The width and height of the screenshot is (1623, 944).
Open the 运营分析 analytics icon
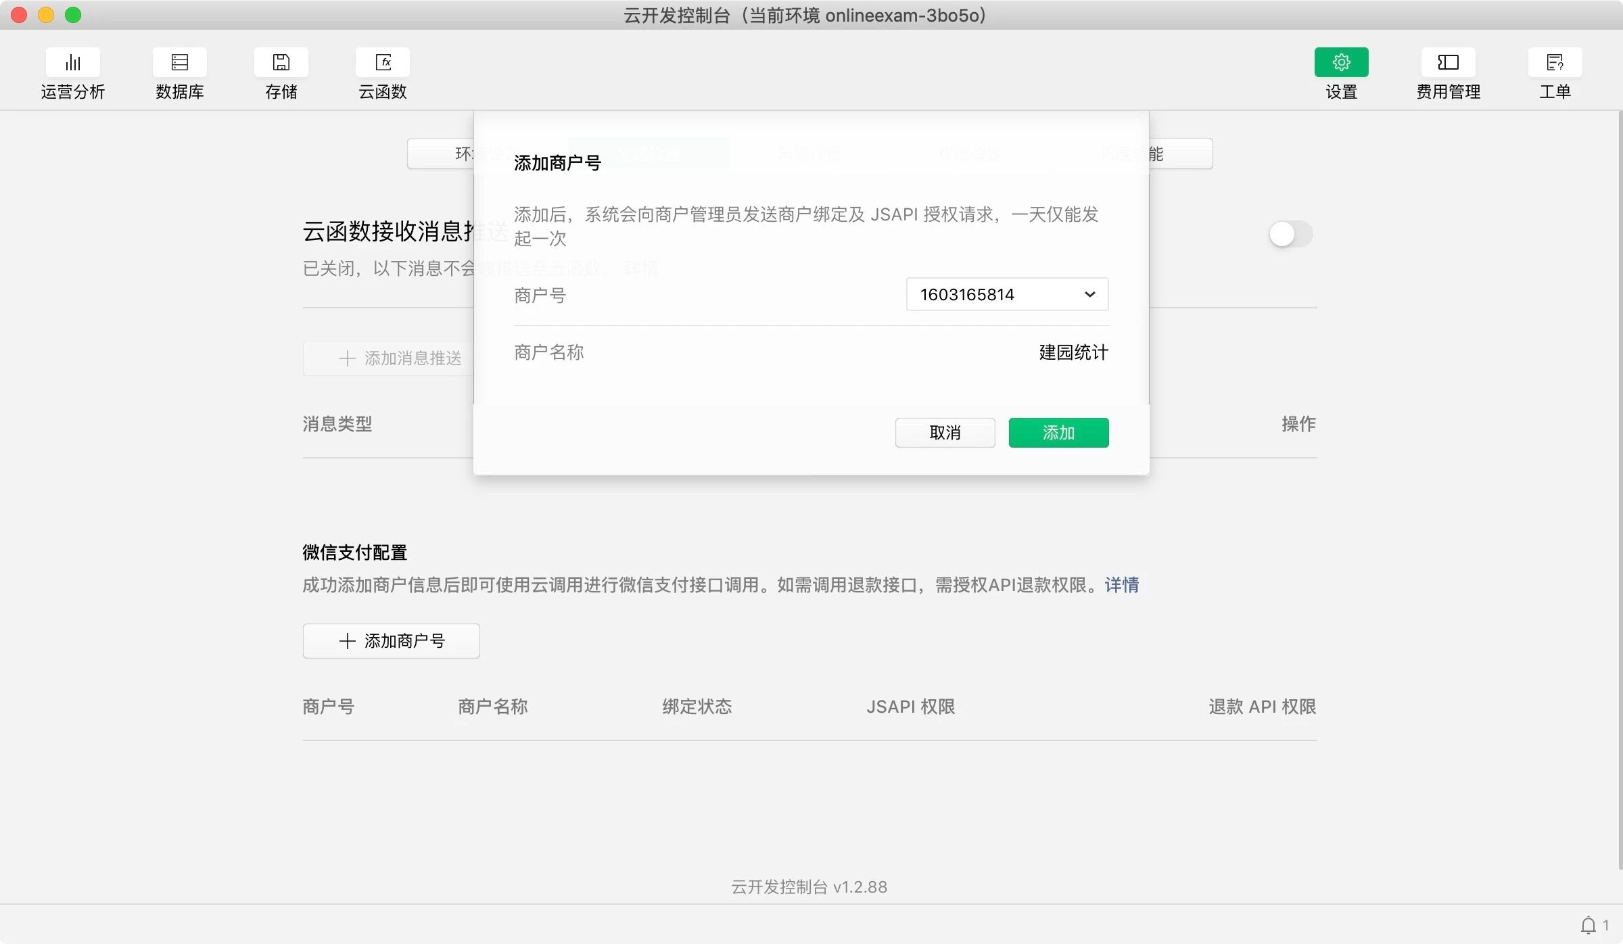click(72, 63)
